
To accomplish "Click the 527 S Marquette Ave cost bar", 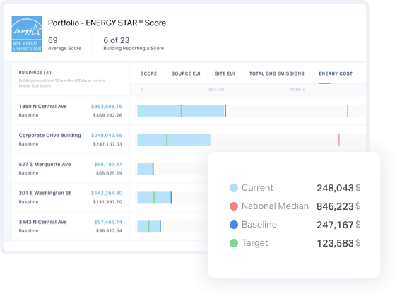I will coord(146,169).
